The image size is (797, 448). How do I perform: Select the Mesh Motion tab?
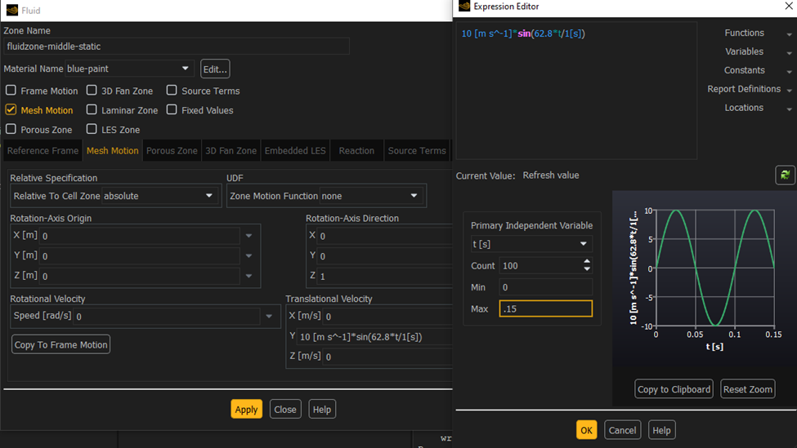coord(112,151)
